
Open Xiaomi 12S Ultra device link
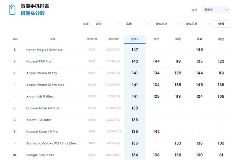39,120
